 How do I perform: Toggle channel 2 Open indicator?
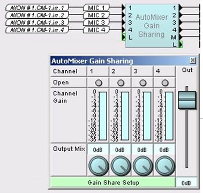[121, 83]
